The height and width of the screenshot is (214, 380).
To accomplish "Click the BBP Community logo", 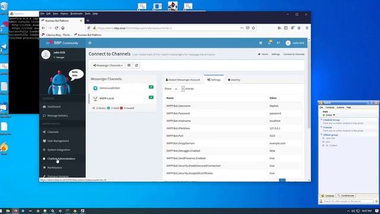I will [x=62, y=43].
